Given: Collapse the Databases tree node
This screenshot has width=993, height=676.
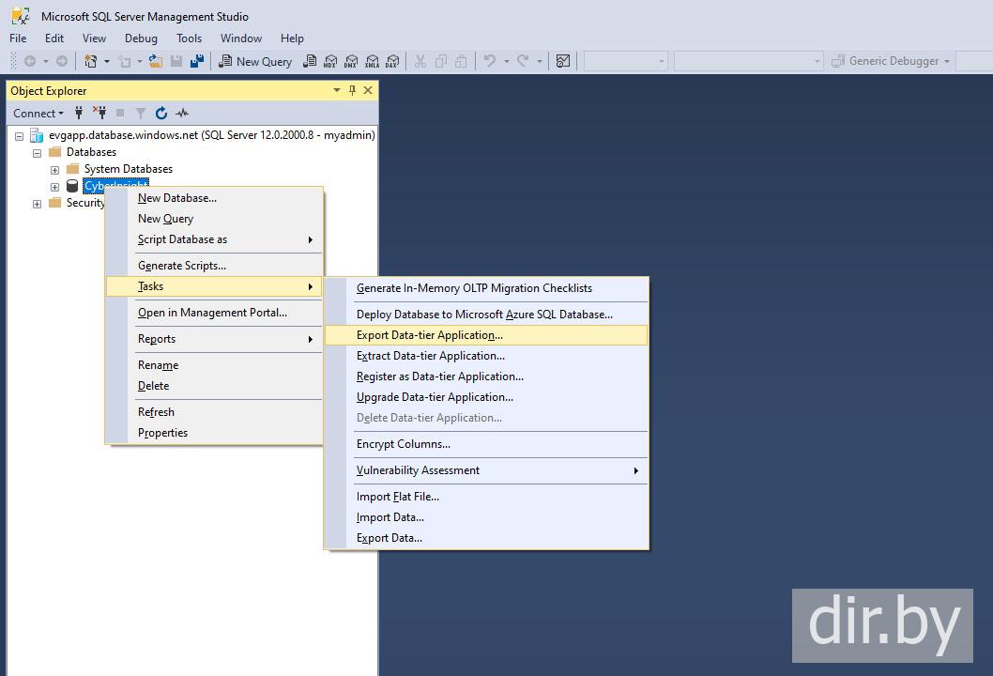Looking at the screenshot, I should point(38,152).
